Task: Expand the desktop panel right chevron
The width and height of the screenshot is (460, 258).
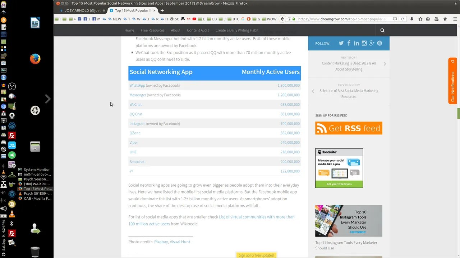Action: pos(48,99)
